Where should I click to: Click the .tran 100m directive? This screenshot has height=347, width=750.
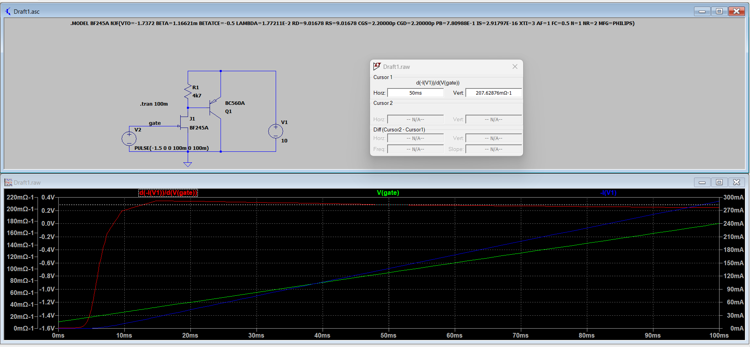[154, 104]
